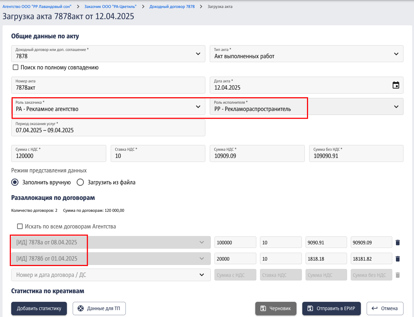Expand the Номер и дата договора / ДС dropdown
The width and height of the screenshot is (414, 317).
pos(202,275)
